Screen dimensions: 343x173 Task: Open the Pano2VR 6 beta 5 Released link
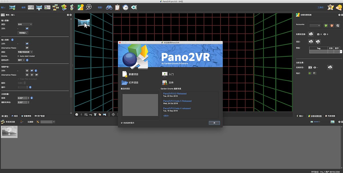[x=177, y=101]
